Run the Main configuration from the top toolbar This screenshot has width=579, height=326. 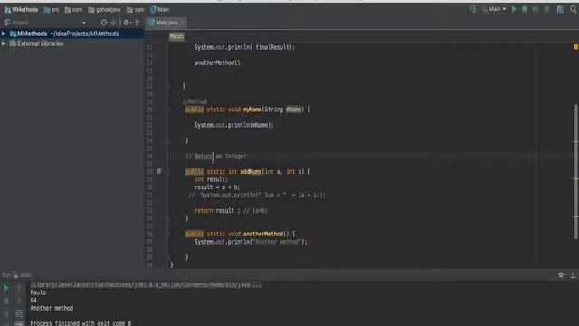tap(514, 9)
